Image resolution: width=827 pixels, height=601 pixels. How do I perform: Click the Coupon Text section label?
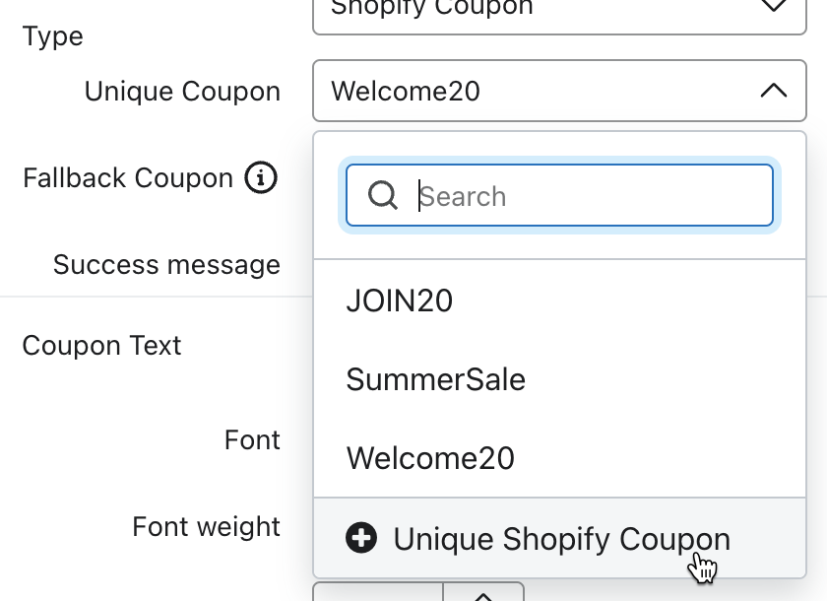103,345
